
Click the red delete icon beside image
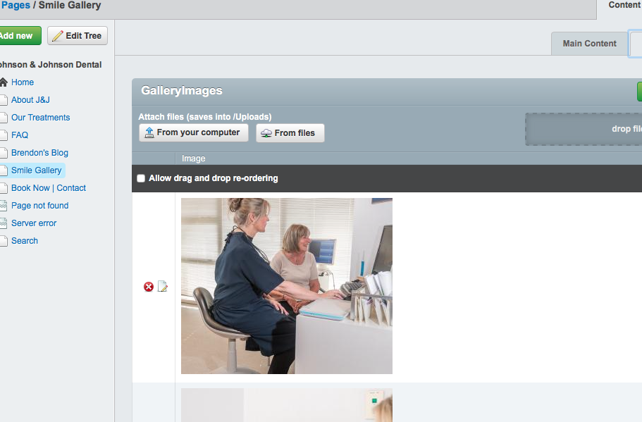[x=149, y=287]
